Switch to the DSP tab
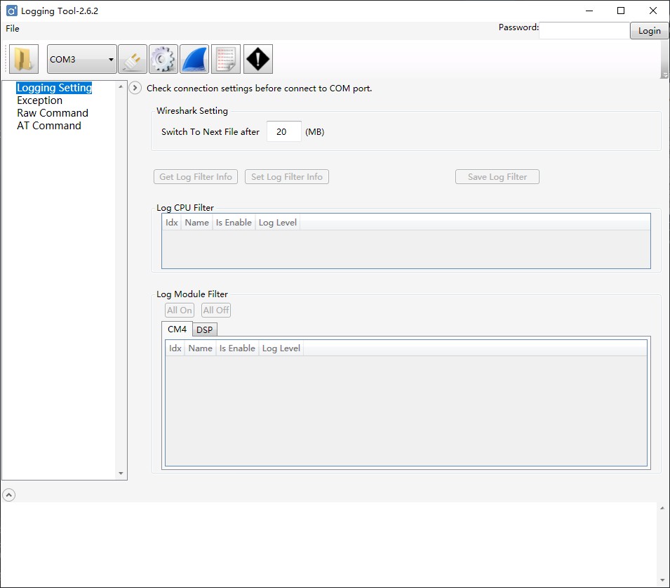 204,329
